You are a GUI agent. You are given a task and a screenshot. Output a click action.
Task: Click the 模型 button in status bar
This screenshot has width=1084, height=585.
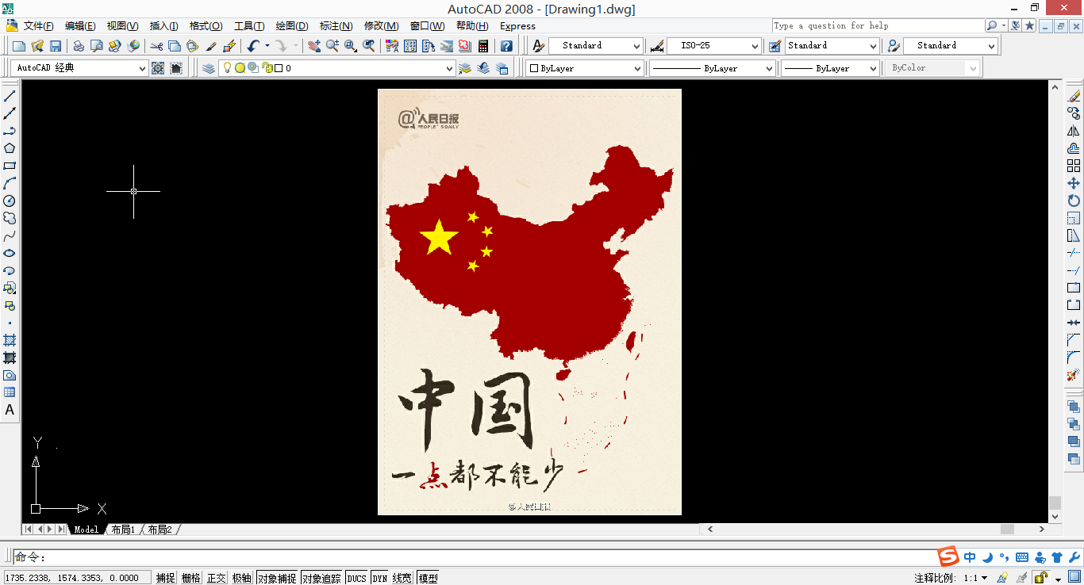[428, 578]
